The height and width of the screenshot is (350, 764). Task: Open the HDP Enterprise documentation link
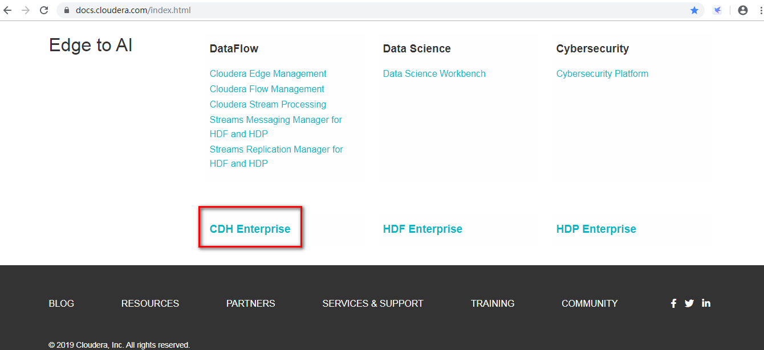tap(596, 228)
